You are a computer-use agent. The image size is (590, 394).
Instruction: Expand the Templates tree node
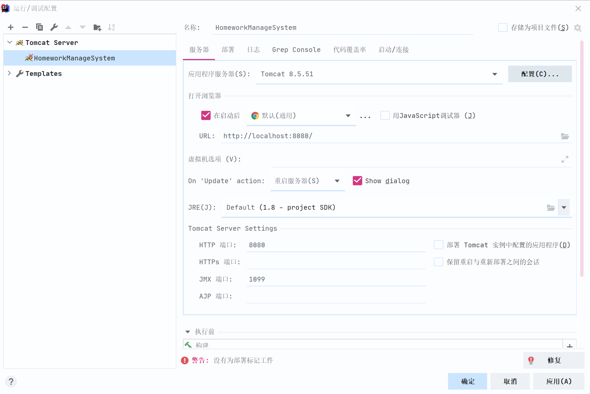tap(10, 73)
